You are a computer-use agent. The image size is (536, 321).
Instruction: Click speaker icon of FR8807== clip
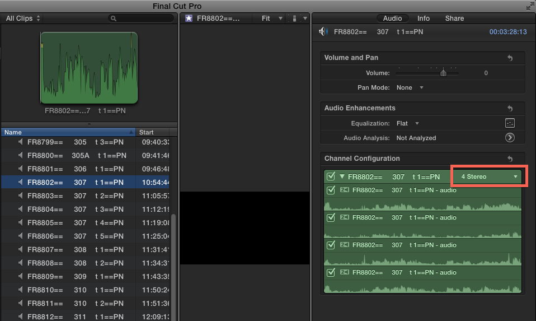(x=21, y=249)
